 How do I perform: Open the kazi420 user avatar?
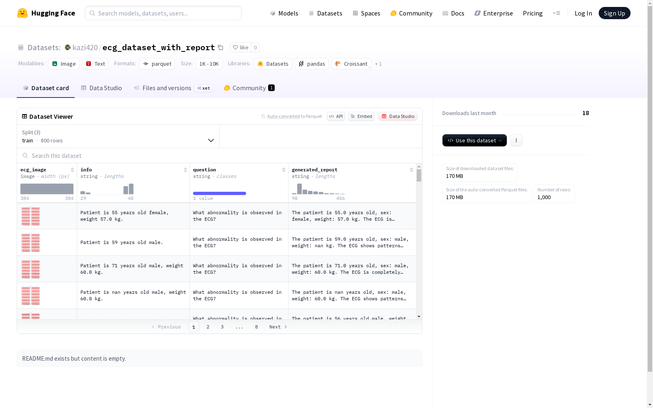tap(68, 47)
